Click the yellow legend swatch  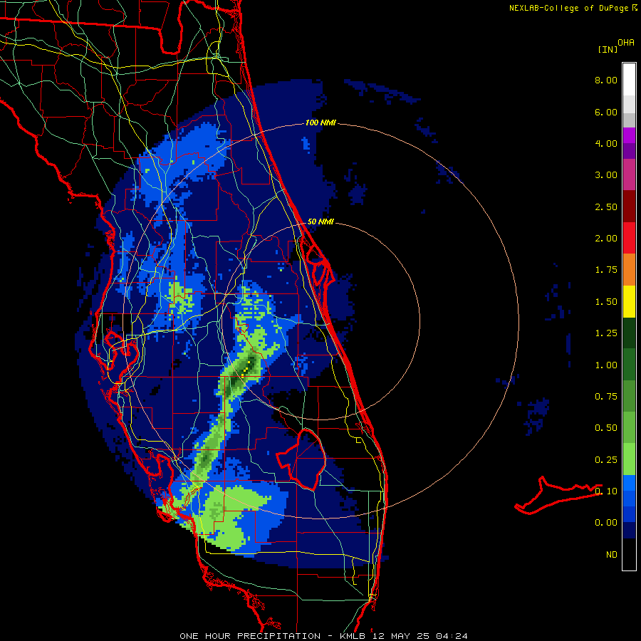[629, 301]
